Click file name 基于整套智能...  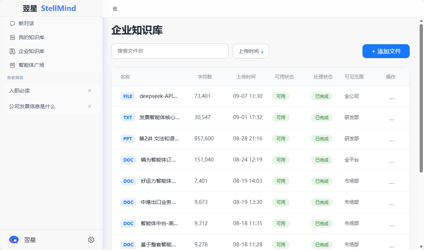coord(158,245)
